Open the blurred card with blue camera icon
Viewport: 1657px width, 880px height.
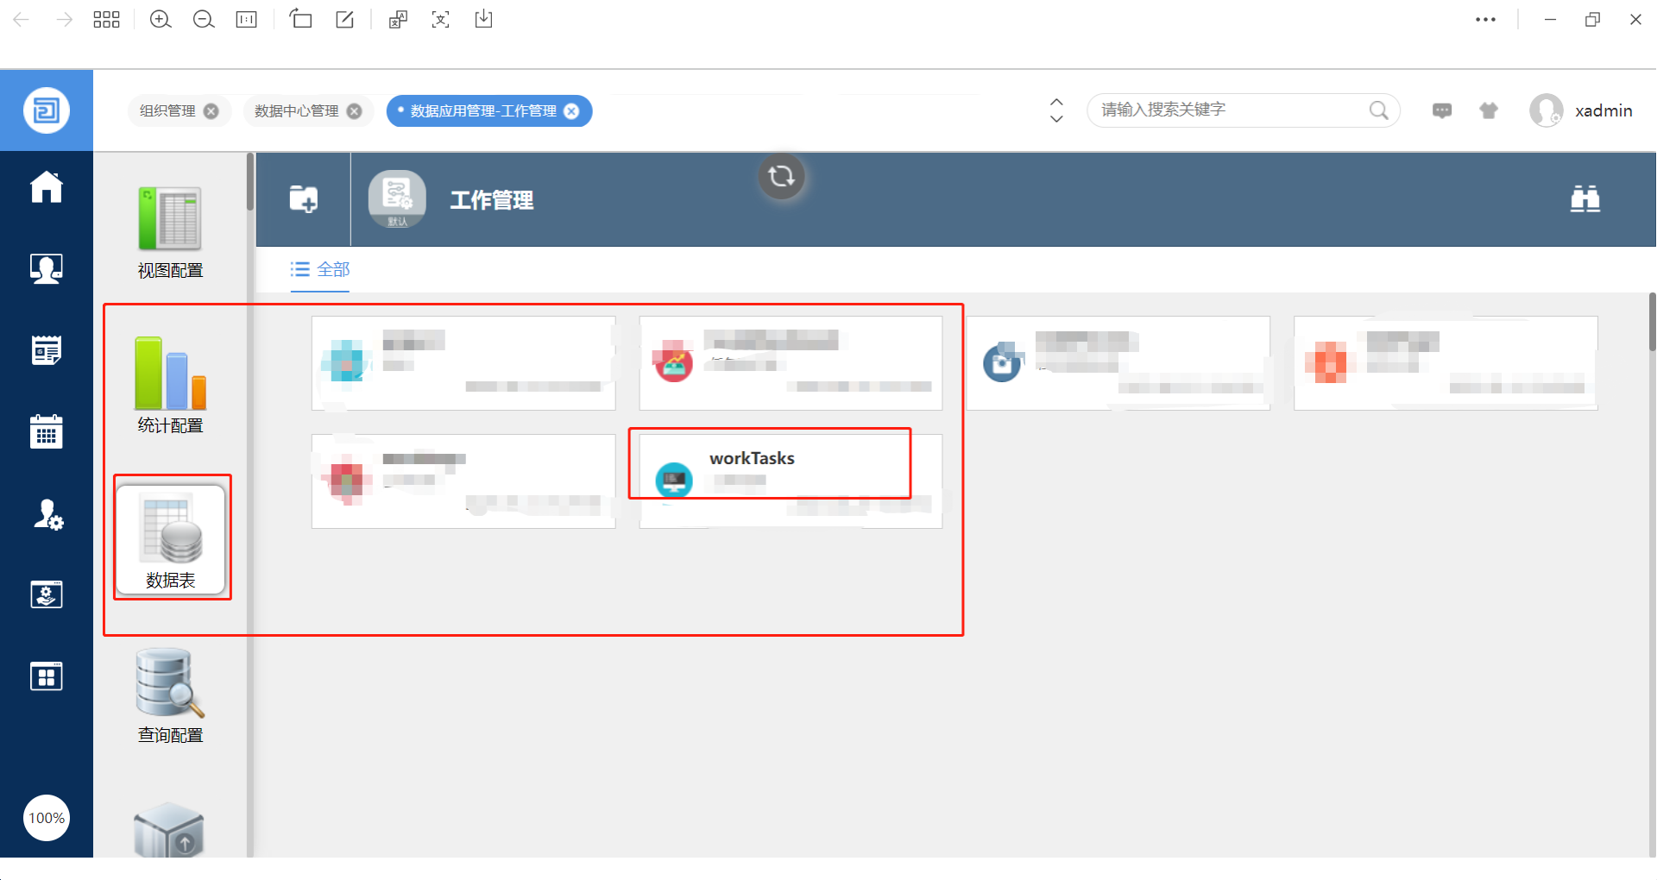pyautogui.click(x=1118, y=362)
